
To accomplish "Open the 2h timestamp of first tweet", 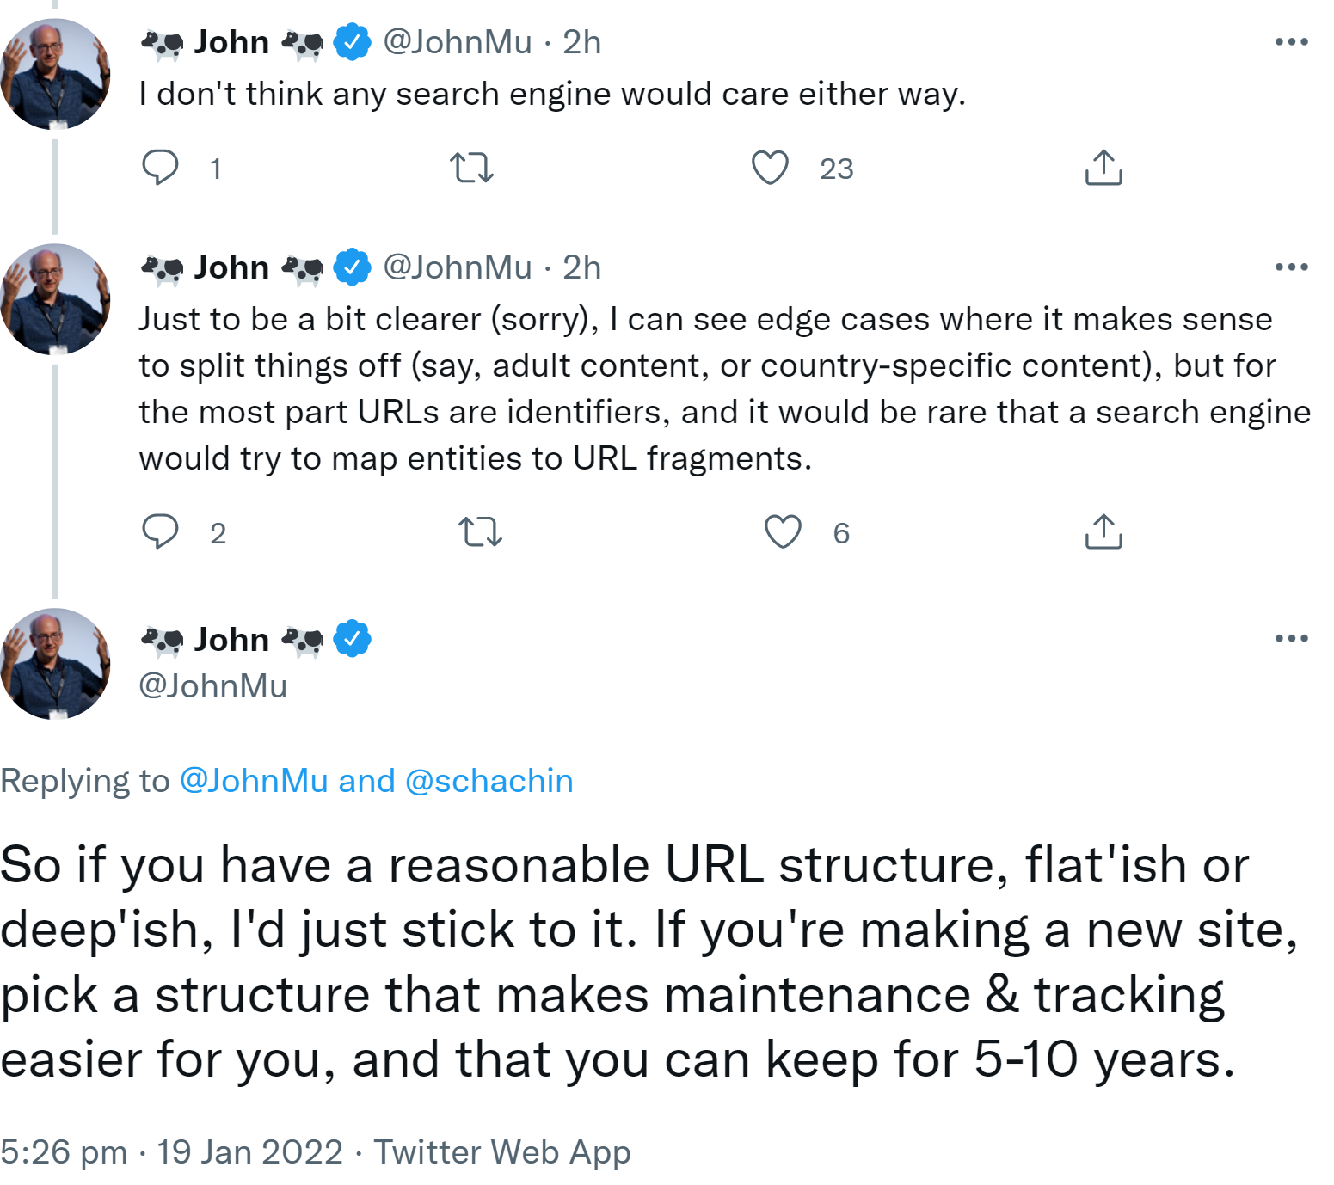I will coord(581,42).
